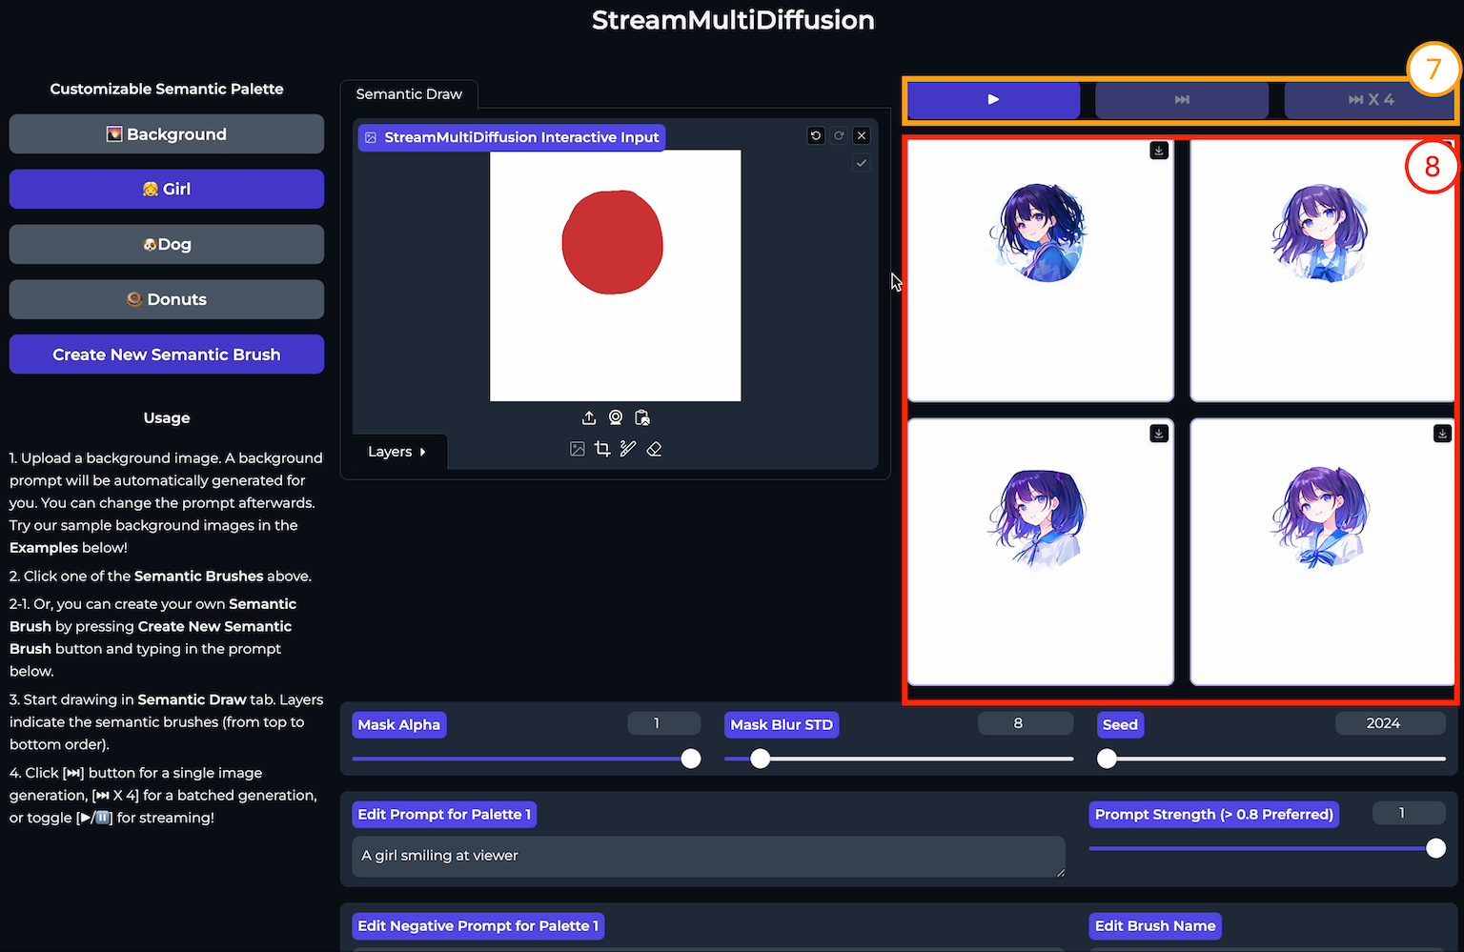Open webcam capture for the canvas
Screen dimensions: 1464x952
click(x=616, y=417)
